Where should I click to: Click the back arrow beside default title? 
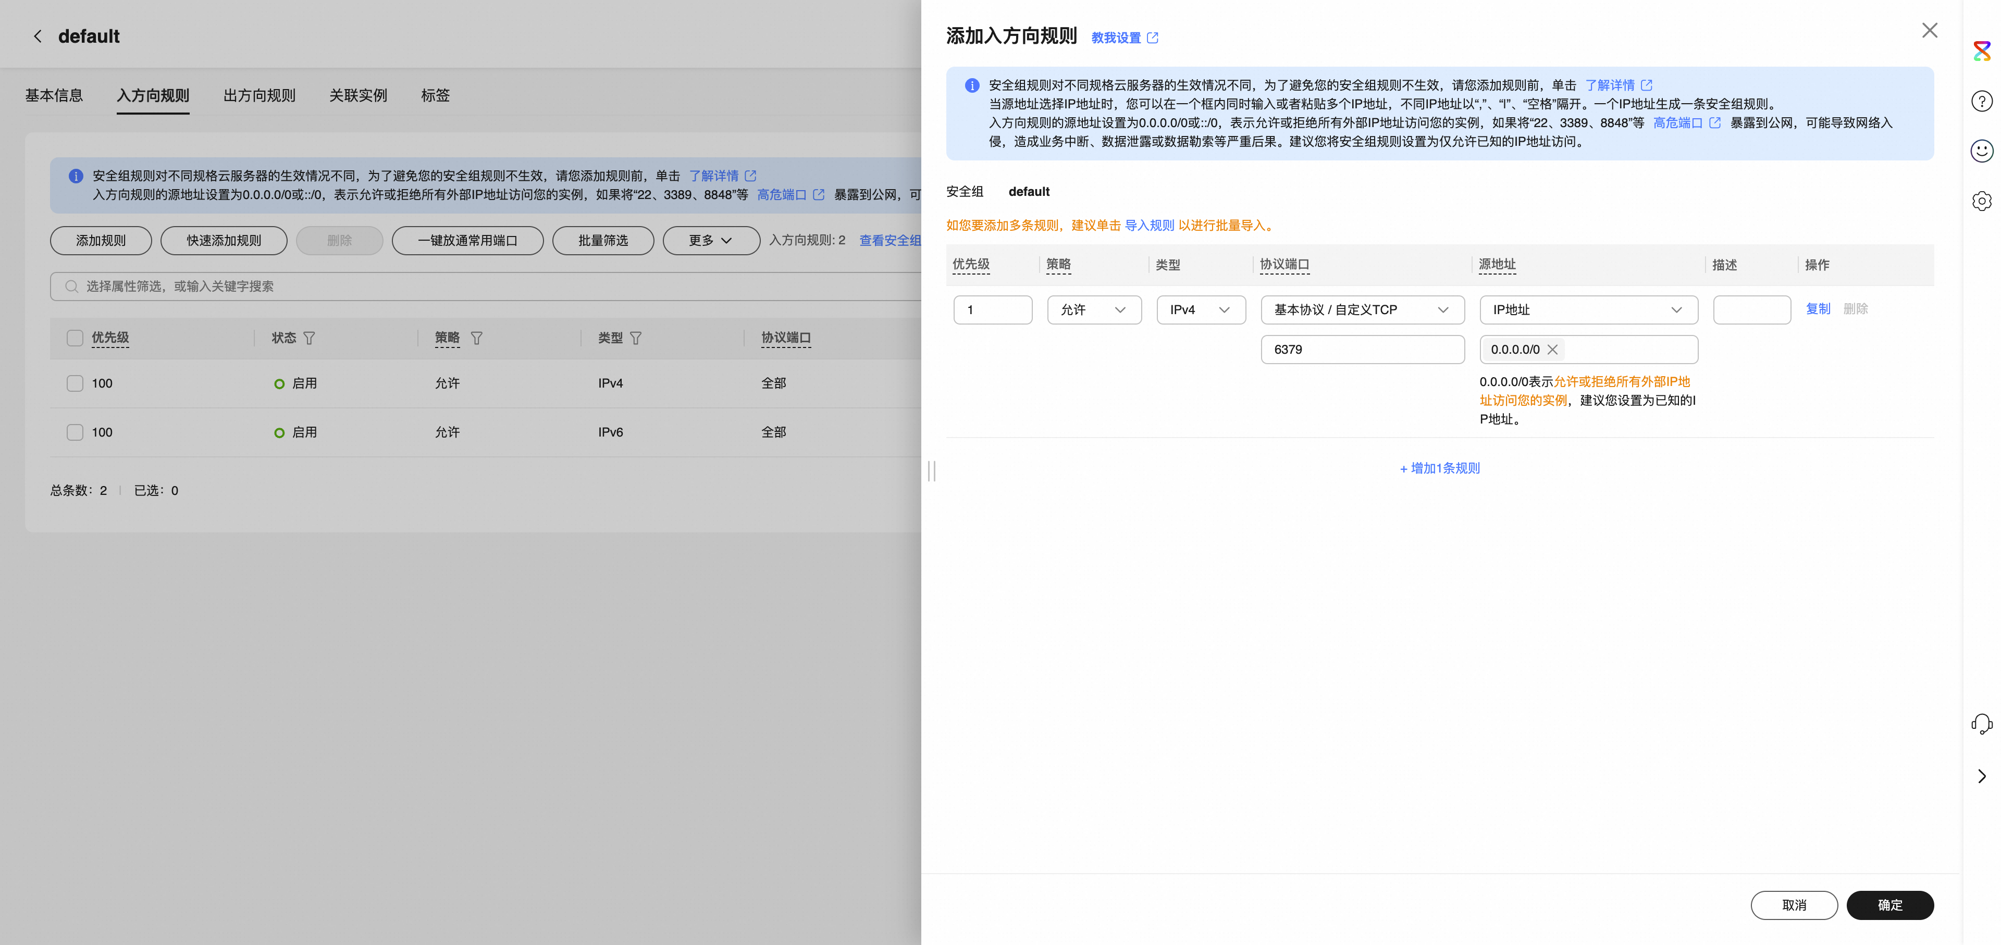[x=38, y=36]
